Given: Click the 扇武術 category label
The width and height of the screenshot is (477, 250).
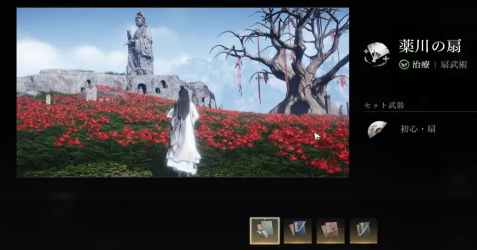Looking at the screenshot, I should [x=454, y=65].
